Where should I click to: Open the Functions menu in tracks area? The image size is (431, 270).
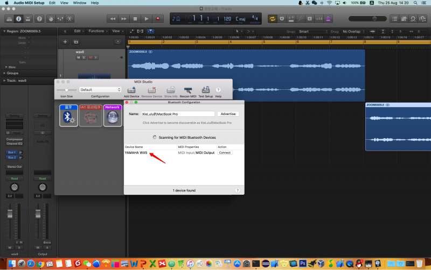tap(98, 31)
